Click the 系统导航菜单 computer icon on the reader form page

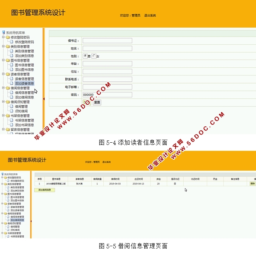pos(3,33)
